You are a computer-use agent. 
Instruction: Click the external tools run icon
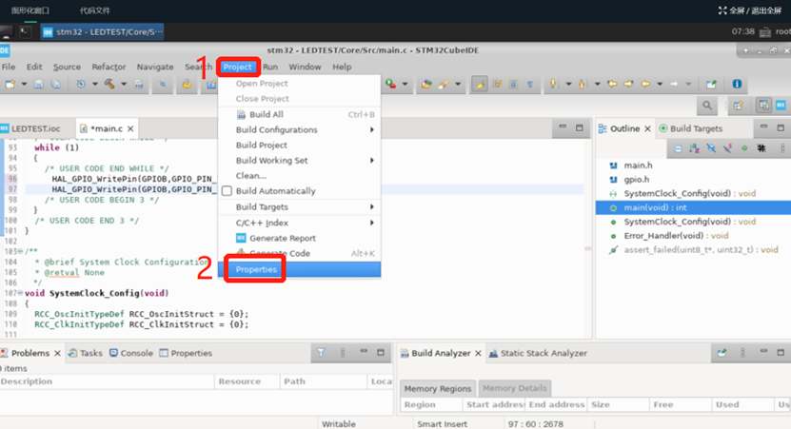tap(390, 85)
